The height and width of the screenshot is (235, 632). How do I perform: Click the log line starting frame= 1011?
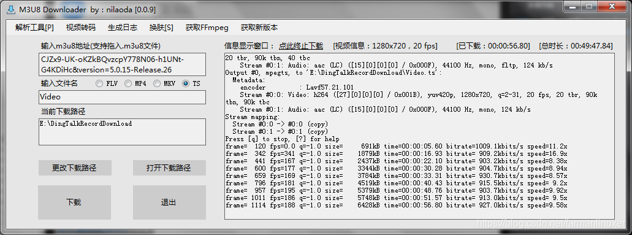point(396,198)
